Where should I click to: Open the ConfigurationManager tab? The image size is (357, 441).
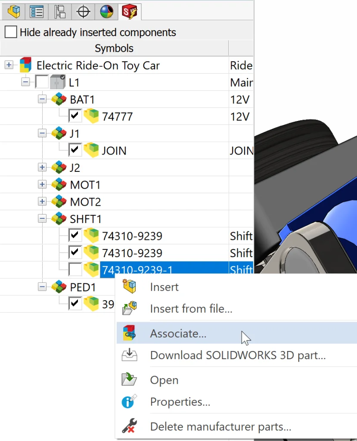click(60, 12)
